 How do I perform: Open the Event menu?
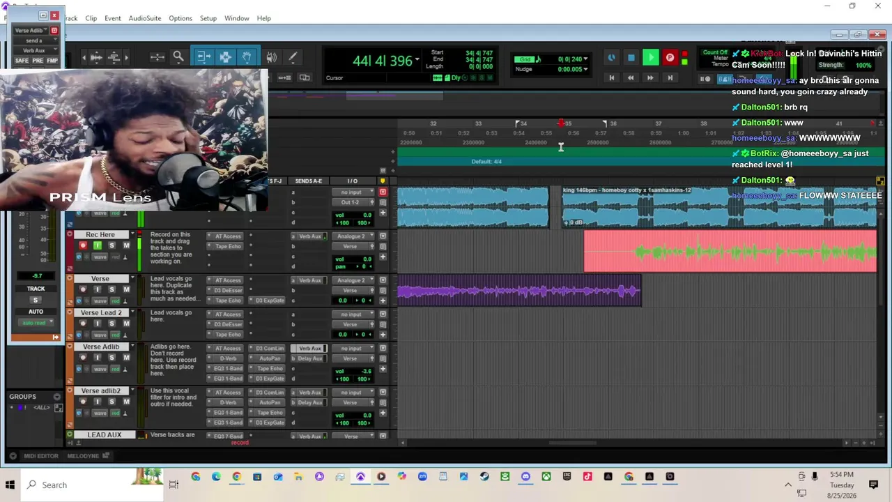coord(113,18)
